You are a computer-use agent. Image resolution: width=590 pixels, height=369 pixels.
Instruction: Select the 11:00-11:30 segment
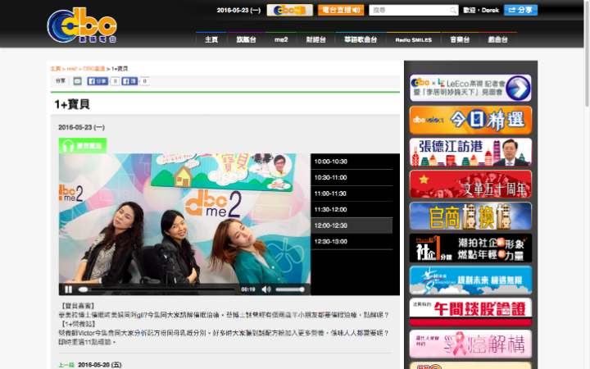pyautogui.click(x=352, y=194)
